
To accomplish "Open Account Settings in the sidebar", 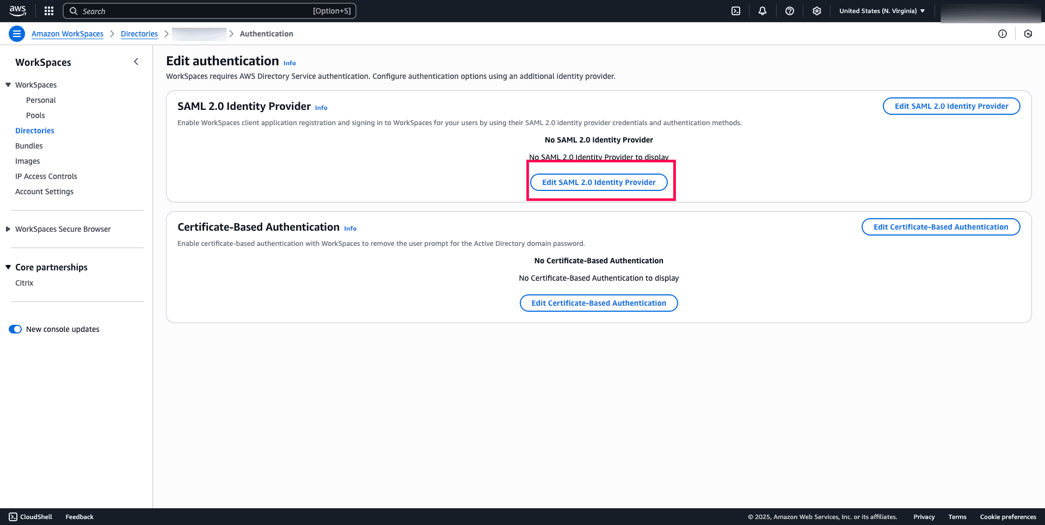I will (44, 192).
